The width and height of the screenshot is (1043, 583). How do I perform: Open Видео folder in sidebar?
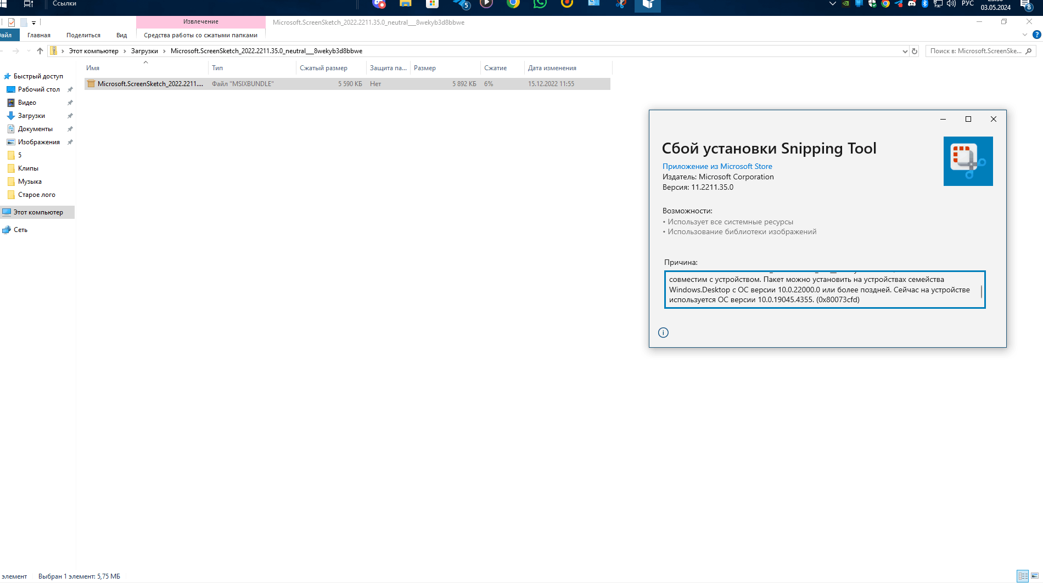pos(27,103)
